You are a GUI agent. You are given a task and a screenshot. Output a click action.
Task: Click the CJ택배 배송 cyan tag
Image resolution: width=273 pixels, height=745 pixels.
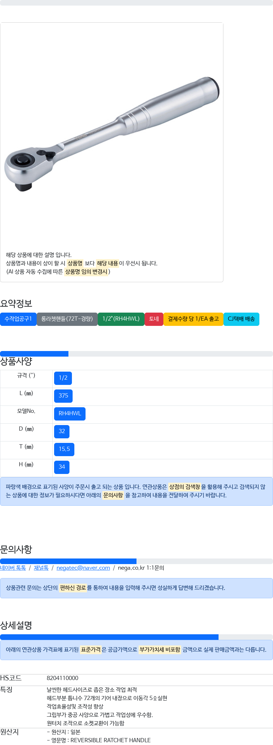(x=241, y=319)
